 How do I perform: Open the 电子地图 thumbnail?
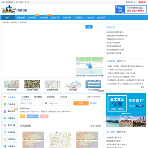tap(73, 86)
